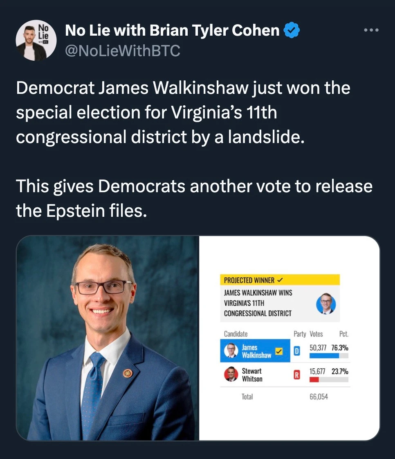The image size is (395, 459).
Task: Click the red R party icon
Action: tap(297, 374)
